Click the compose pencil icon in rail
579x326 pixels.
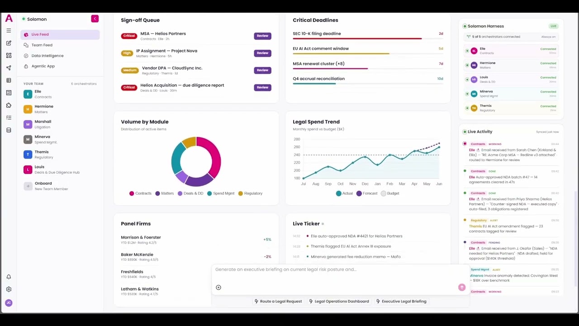(9, 43)
